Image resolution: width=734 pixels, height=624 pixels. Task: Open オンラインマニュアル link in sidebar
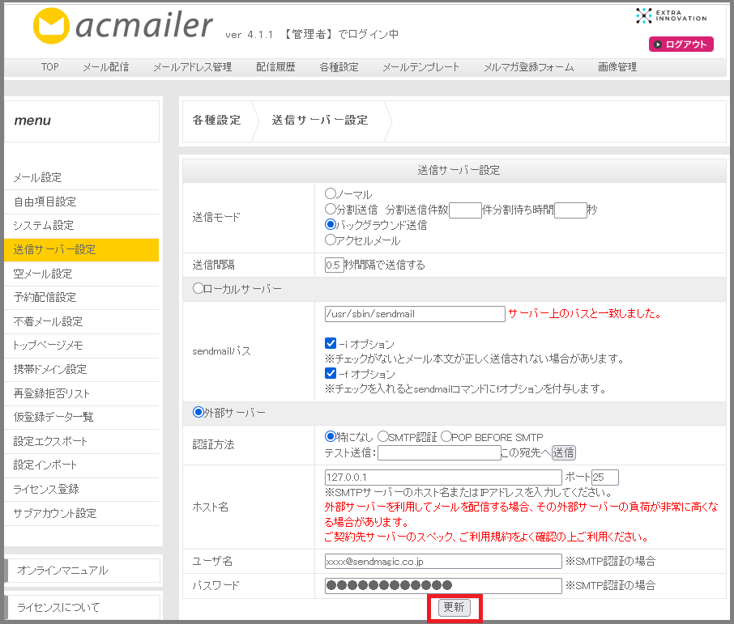tap(62, 570)
